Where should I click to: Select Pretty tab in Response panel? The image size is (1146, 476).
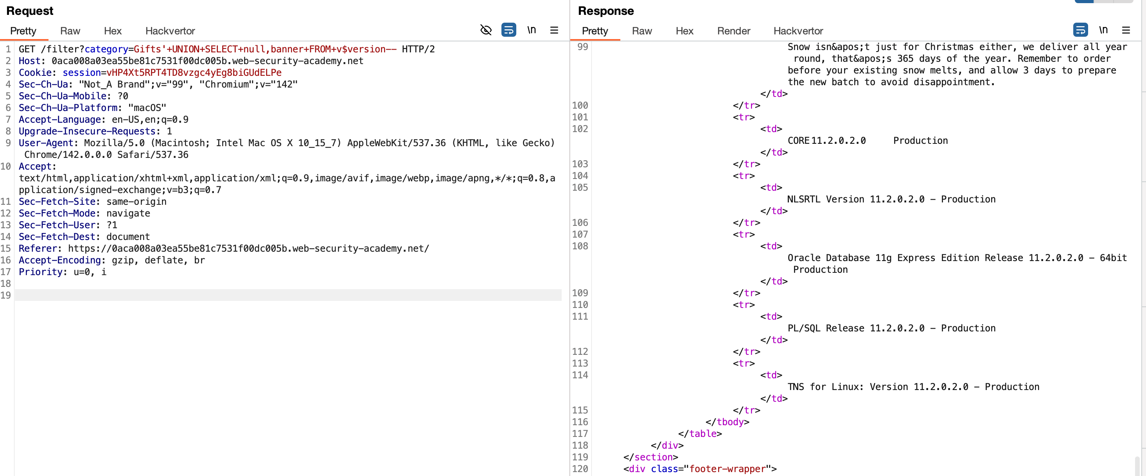595,31
